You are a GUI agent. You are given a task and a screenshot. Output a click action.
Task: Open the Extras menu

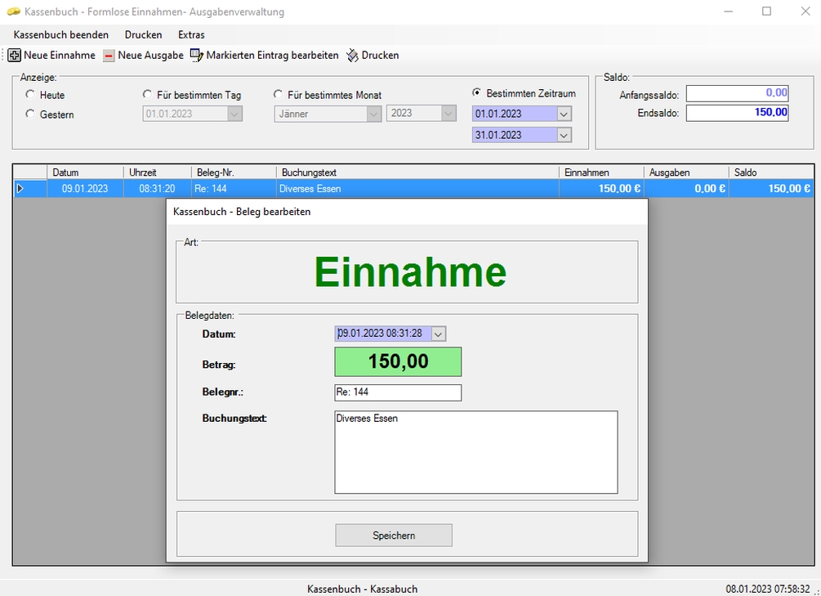191,34
